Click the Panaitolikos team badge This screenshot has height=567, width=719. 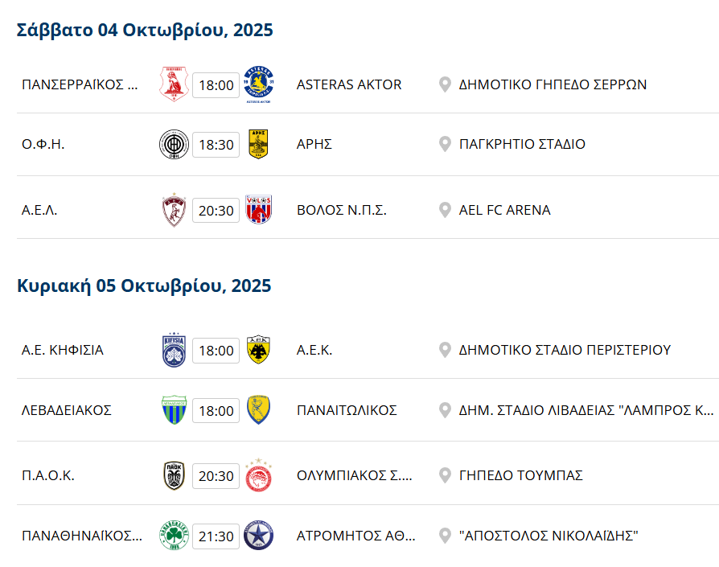(x=258, y=410)
